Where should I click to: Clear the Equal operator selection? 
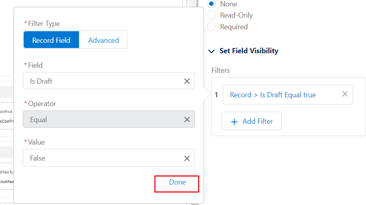tap(187, 120)
